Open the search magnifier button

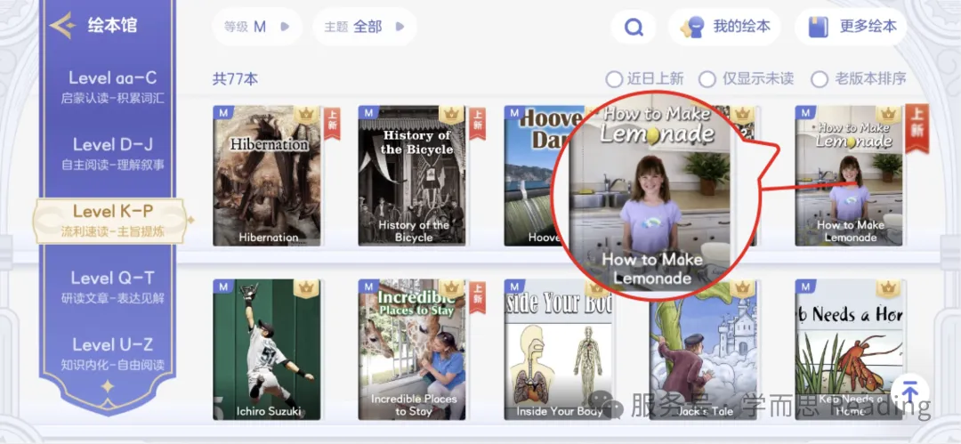[x=634, y=27]
